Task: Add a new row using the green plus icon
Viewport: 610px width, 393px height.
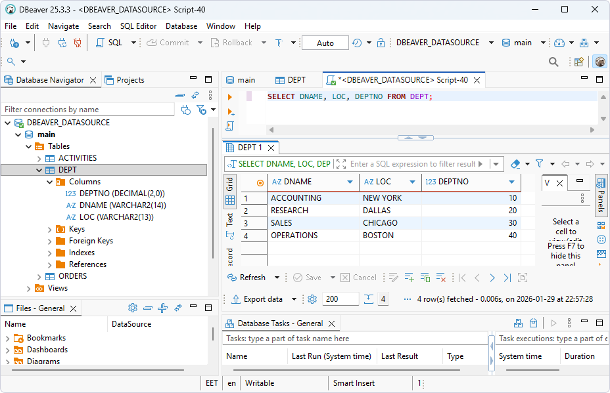Action: tap(409, 278)
